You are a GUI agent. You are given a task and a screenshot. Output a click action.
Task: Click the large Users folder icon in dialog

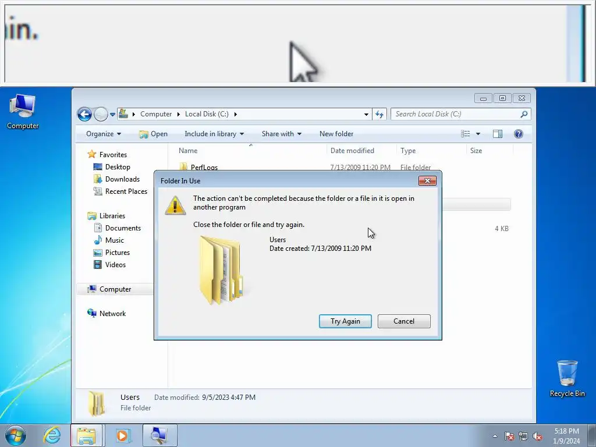tap(221, 269)
